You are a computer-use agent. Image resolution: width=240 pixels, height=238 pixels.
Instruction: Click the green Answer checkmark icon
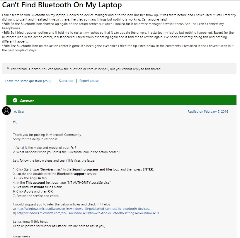(x=15, y=100)
